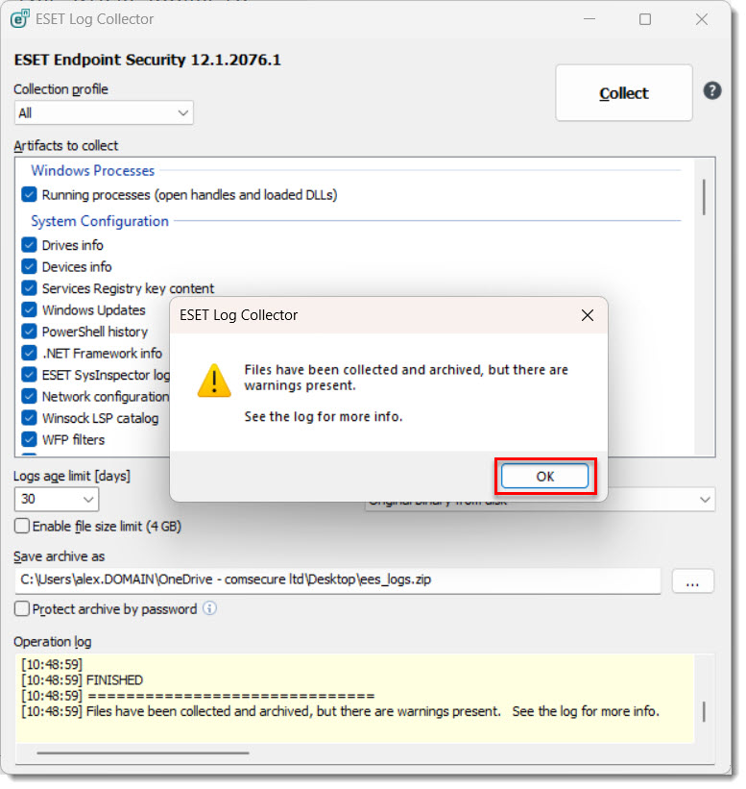Image resolution: width=746 pixels, height=789 pixels.
Task: Enable Protect archive by password
Action: point(22,611)
